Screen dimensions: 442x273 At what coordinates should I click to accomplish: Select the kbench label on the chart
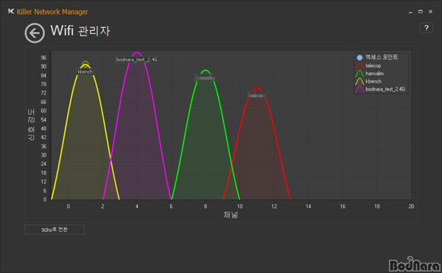(85, 72)
